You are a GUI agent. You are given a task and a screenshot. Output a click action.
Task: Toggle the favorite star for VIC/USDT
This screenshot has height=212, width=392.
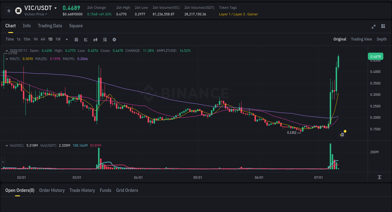[8, 10]
